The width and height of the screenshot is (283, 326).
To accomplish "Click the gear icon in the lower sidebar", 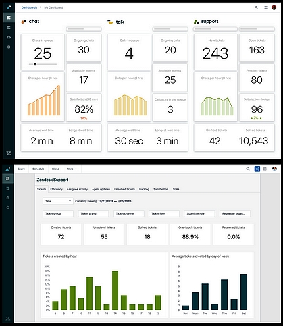I will [8, 207].
